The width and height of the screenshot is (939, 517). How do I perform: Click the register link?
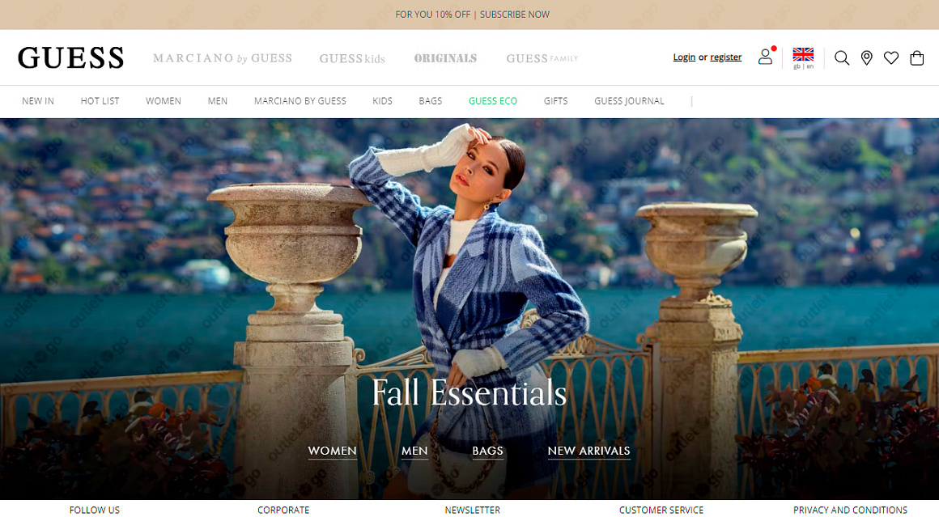coord(726,57)
